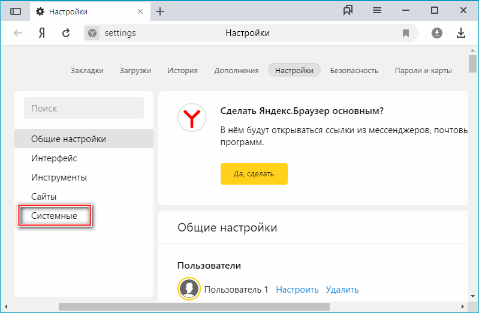Close the Настройки browser tab
Screen dimensions: 479x313
pos(140,11)
